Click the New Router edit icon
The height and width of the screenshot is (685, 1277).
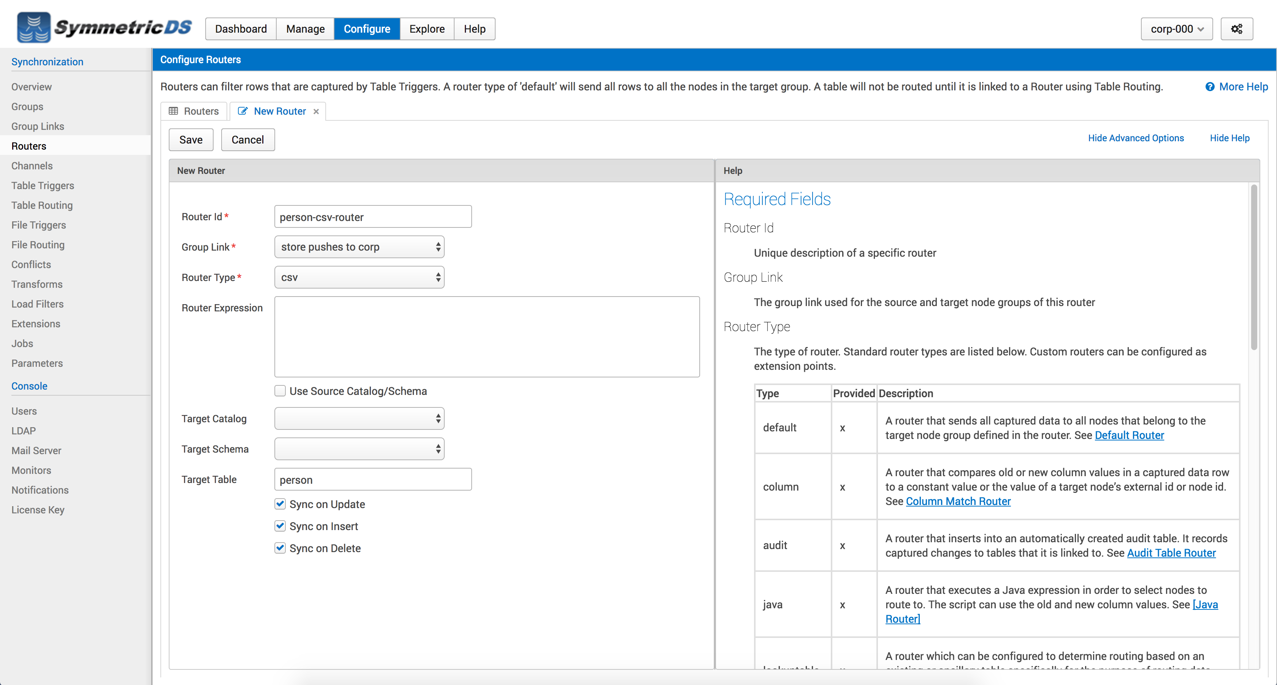(242, 111)
